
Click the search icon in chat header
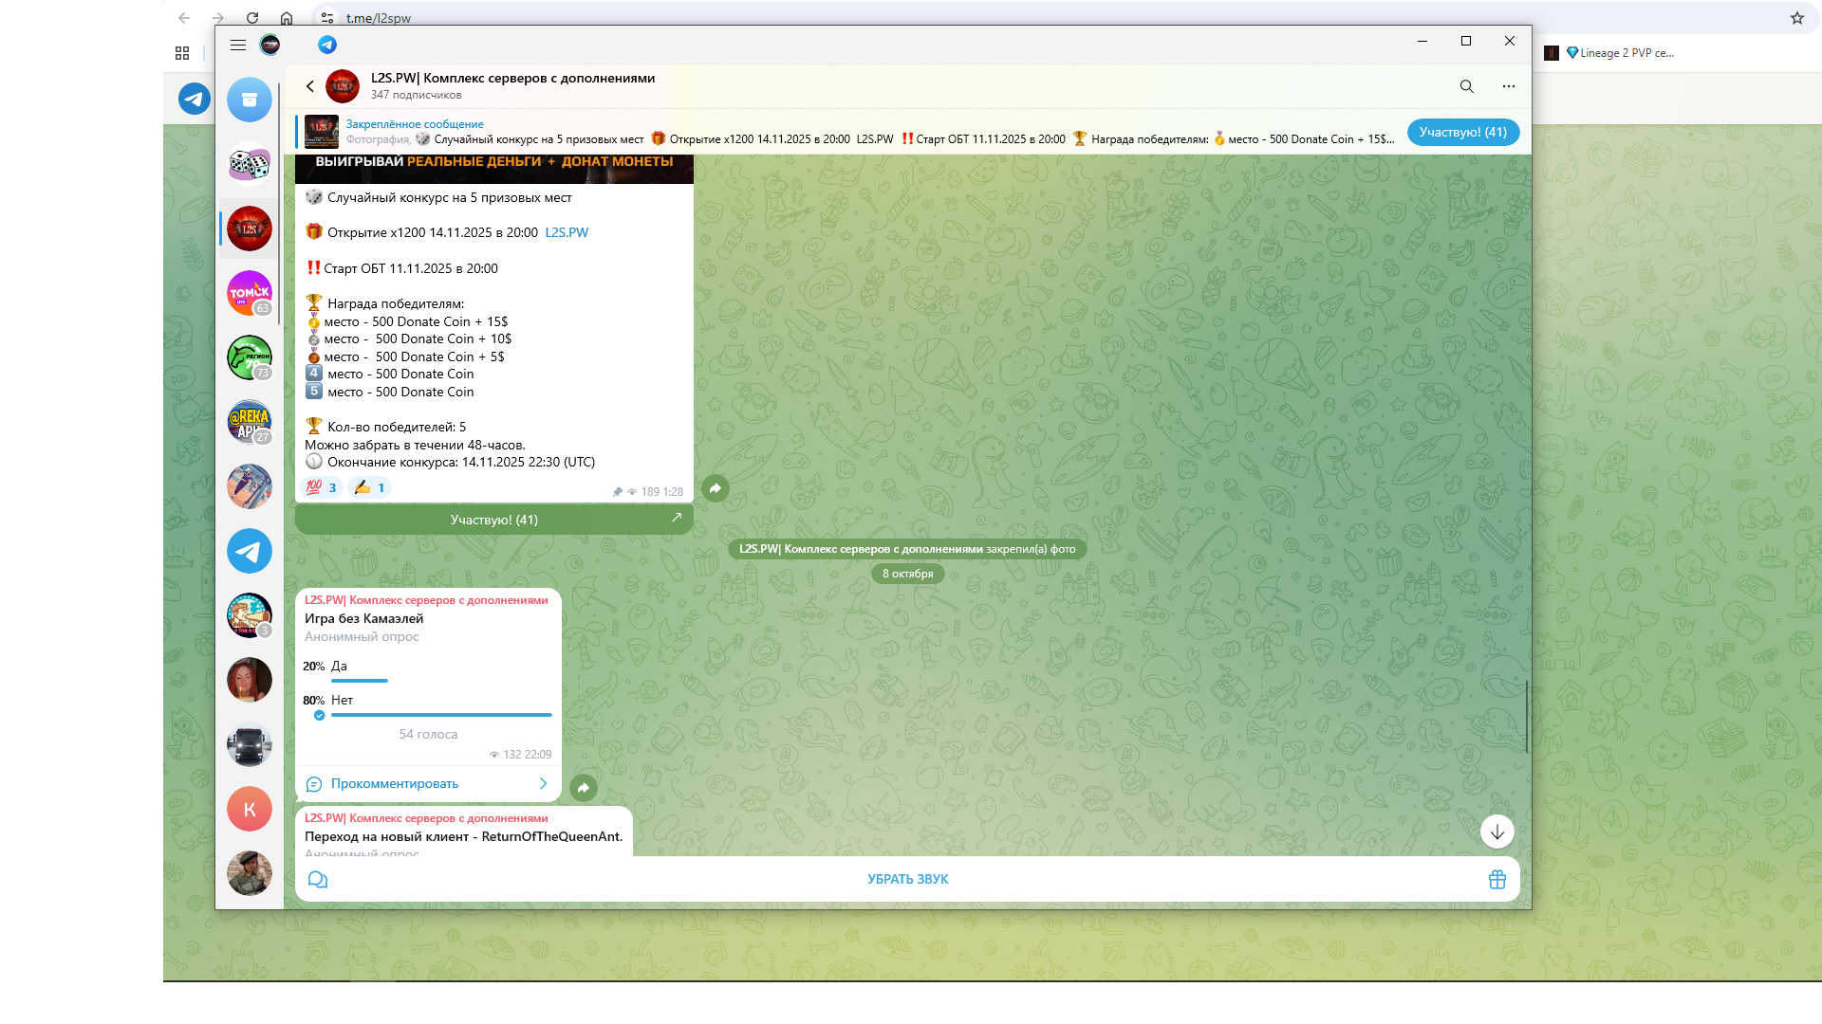click(x=1466, y=86)
